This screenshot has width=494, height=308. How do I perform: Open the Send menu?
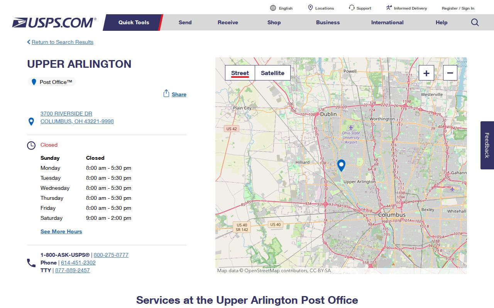[185, 22]
